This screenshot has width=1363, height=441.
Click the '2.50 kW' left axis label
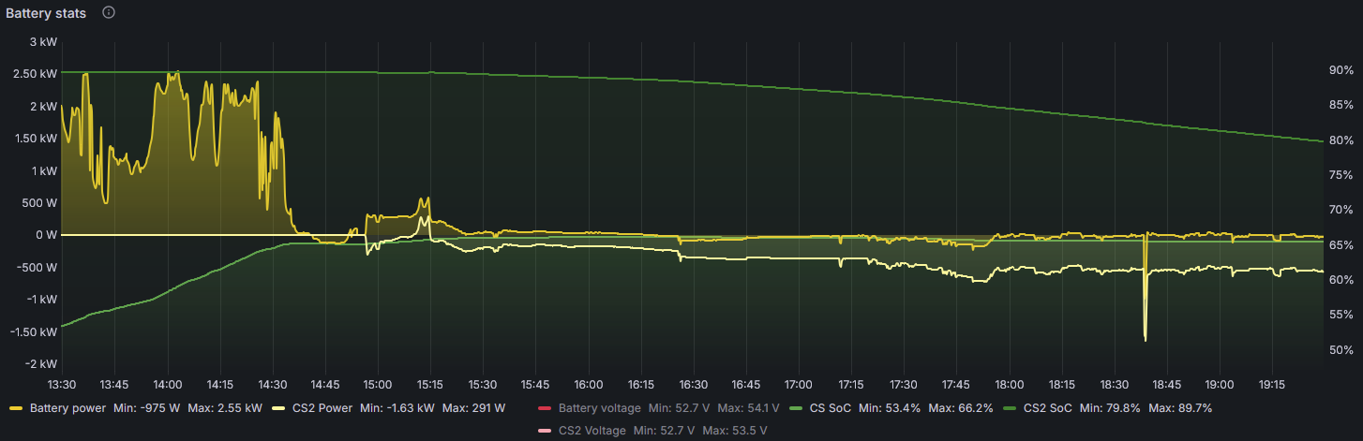pyautogui.click(x=36, y=74)
